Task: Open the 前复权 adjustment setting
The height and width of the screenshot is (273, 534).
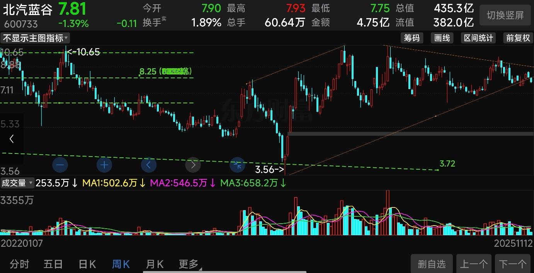Action: point(518,38)
